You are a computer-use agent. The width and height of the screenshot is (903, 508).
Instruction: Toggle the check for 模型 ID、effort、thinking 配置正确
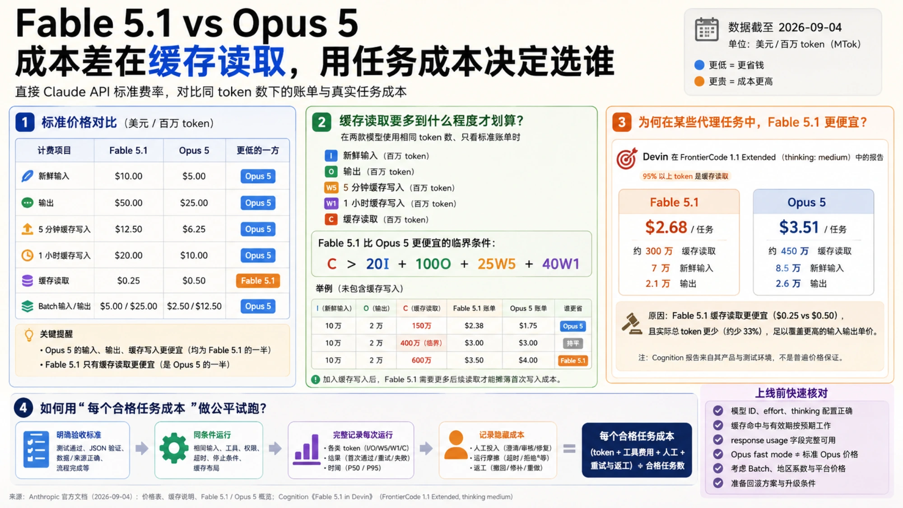718,410
